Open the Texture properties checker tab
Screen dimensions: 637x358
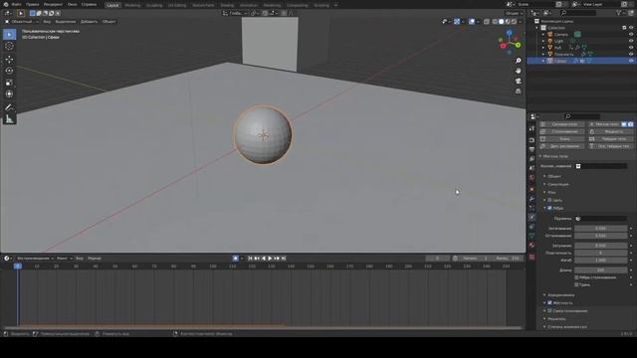(x=531, y=257)
